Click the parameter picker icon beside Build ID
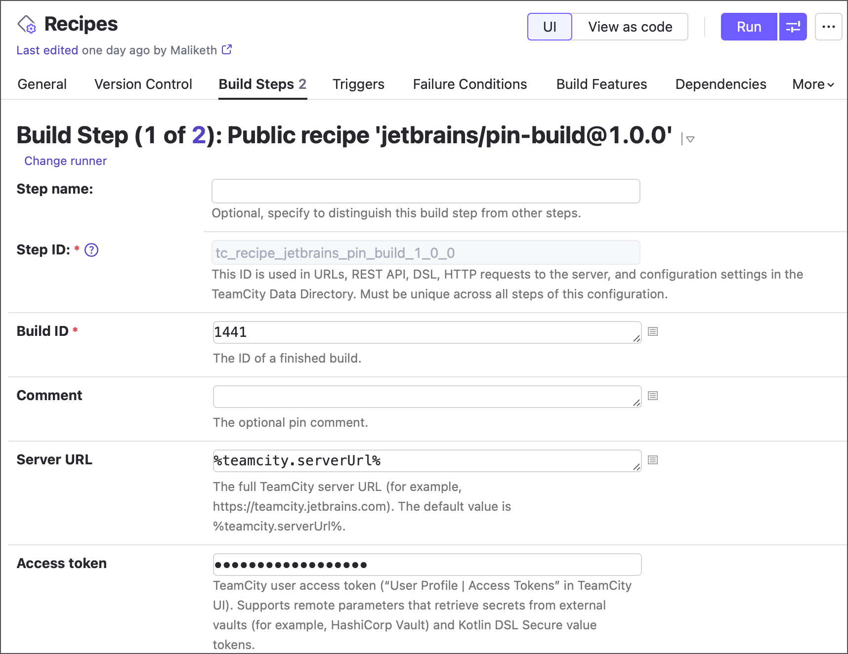848x654 pixels. (x=652, y=332)
